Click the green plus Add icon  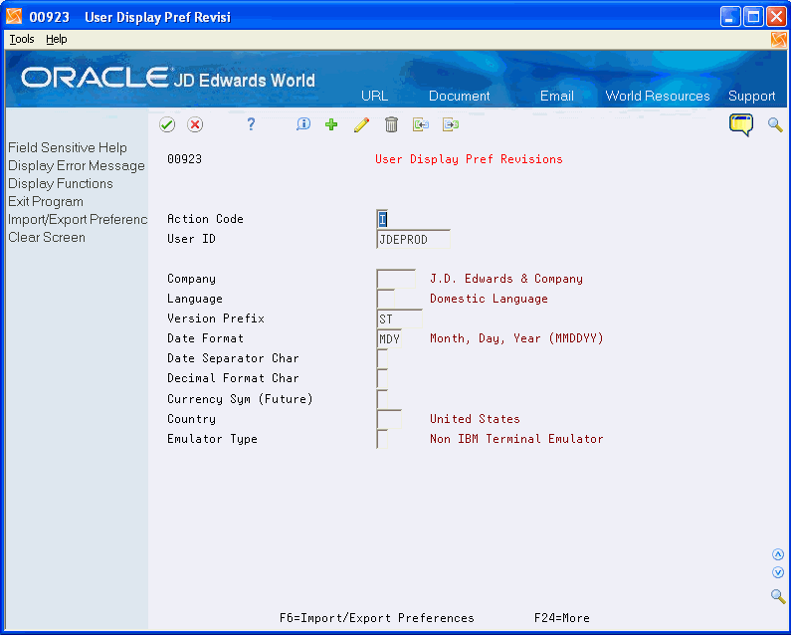click(x=331, y=124)
